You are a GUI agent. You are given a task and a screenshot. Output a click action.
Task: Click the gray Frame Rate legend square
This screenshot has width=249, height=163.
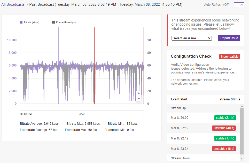click(53, 22)
